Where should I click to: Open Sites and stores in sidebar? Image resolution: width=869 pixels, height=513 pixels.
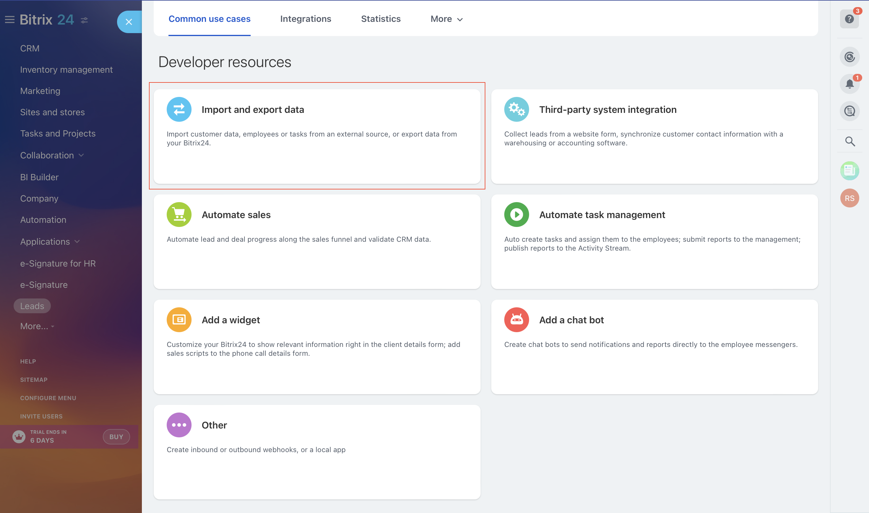[x=52, y=112]
